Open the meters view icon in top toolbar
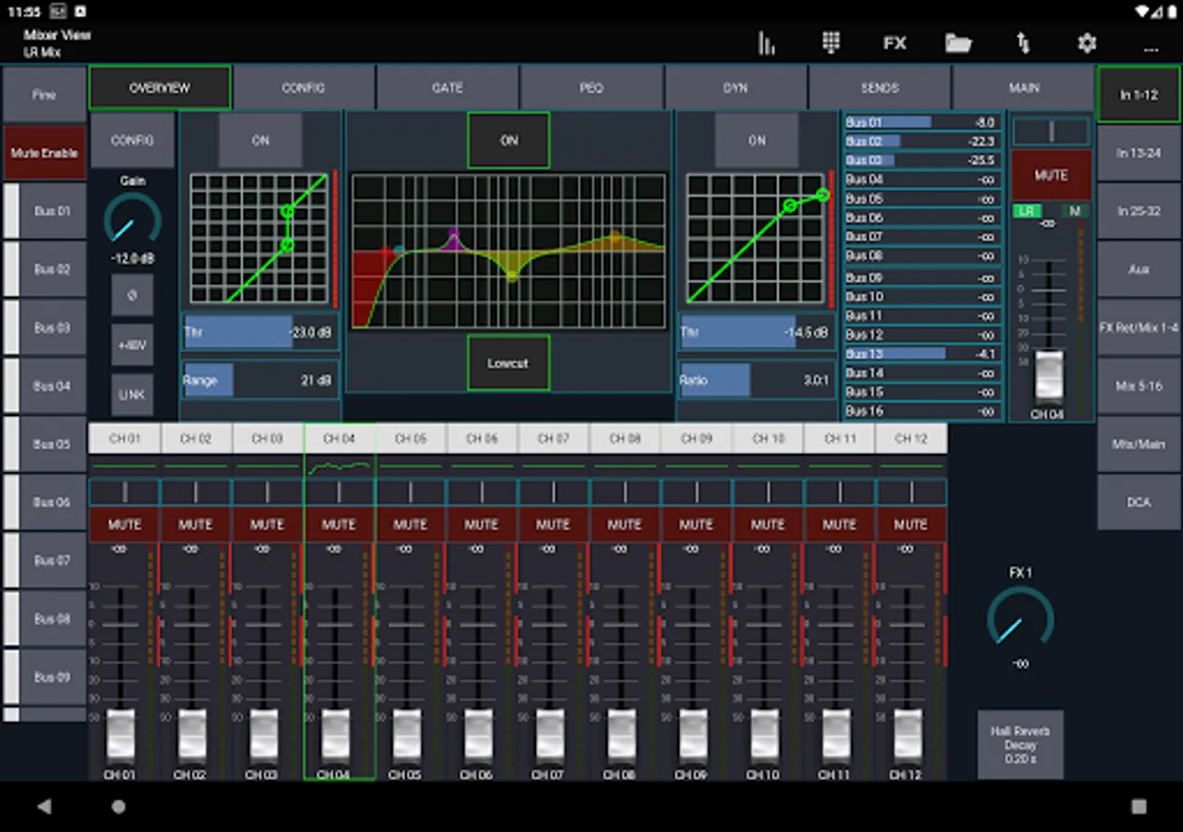The width and height of the screenshot is (1183, 832). coord(766,43)
